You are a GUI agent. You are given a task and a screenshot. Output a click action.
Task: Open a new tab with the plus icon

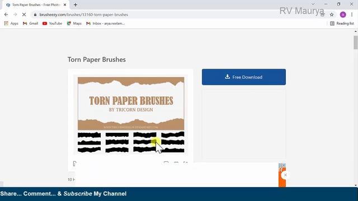(76, 5)
